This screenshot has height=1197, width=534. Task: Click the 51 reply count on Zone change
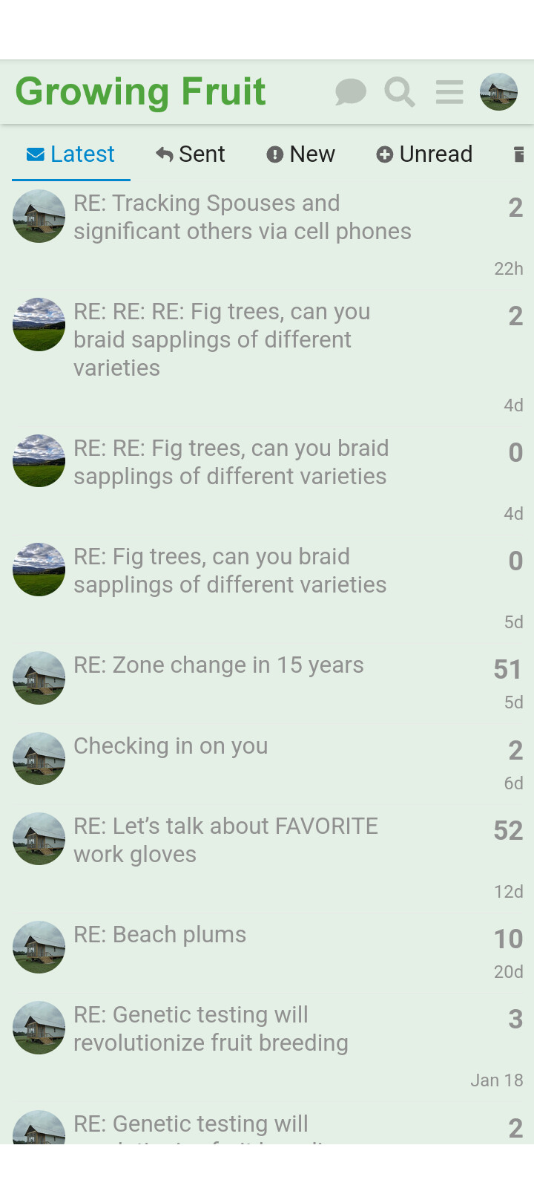click(507, 670)
